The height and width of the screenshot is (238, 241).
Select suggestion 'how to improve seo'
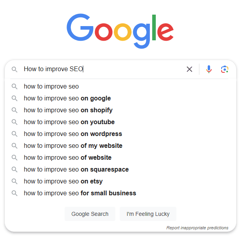[52, 87]
